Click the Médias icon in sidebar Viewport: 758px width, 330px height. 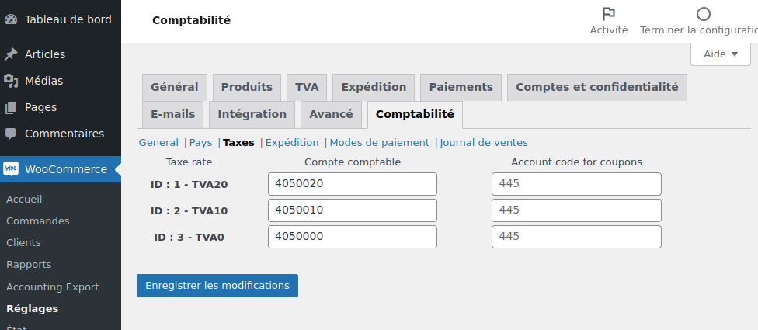(x=11, y=81)
